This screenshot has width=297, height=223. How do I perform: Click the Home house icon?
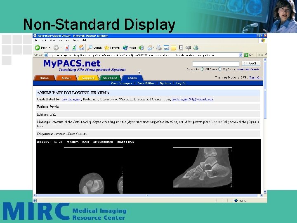(x=82, y=48)
